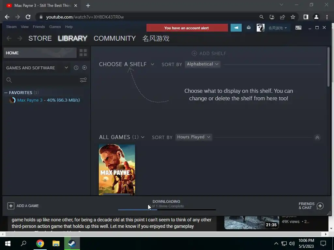Open the Steam inbox envelope icon
The image size is (334, 250).
(x=249, y=27)
